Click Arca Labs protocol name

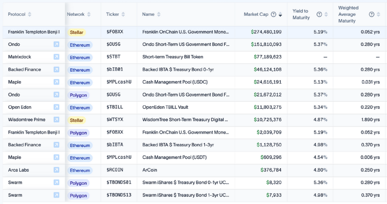[18, 170]
